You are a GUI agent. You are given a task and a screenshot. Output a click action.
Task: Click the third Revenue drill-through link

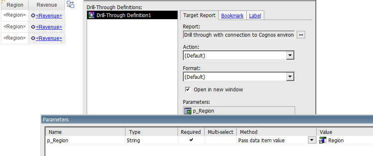pos(49,38)
